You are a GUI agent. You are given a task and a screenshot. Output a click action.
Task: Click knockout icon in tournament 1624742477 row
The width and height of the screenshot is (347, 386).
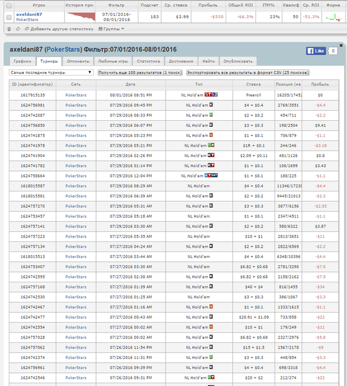click(211, 317)
